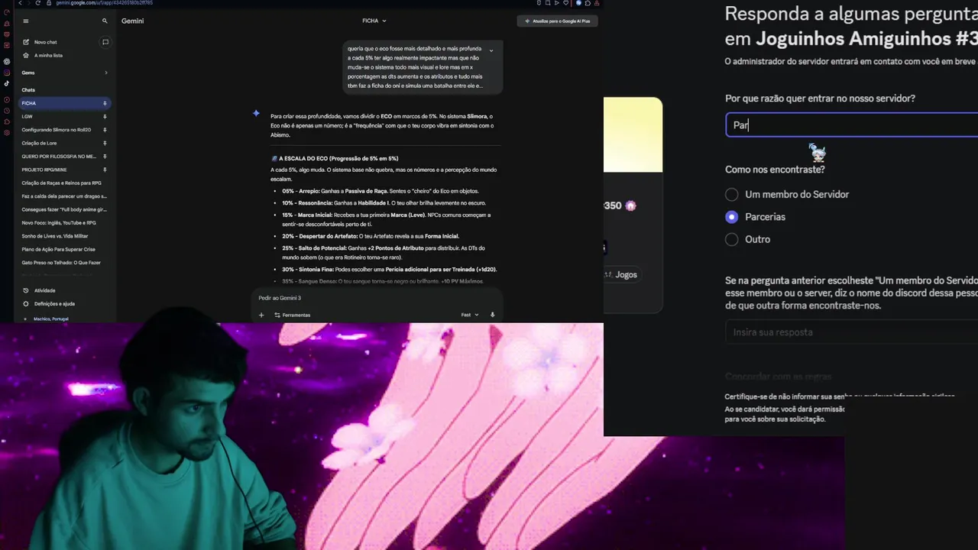Click the Machico, Portugal location link
Image resolution: width=978 pixels, height=550 pixels.
click(50, 319)
